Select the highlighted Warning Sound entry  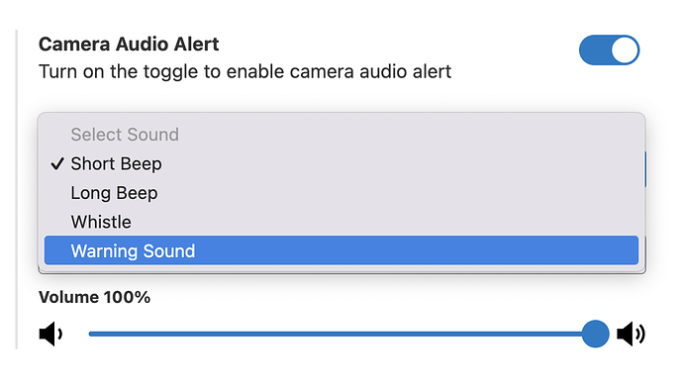pyautogui.click(x=341, y=250)
